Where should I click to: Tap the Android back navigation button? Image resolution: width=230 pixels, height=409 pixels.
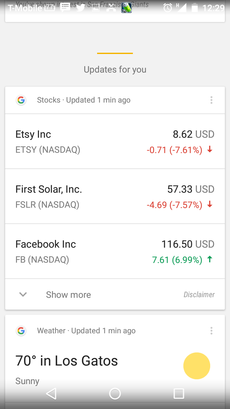(x=51, y=394)
